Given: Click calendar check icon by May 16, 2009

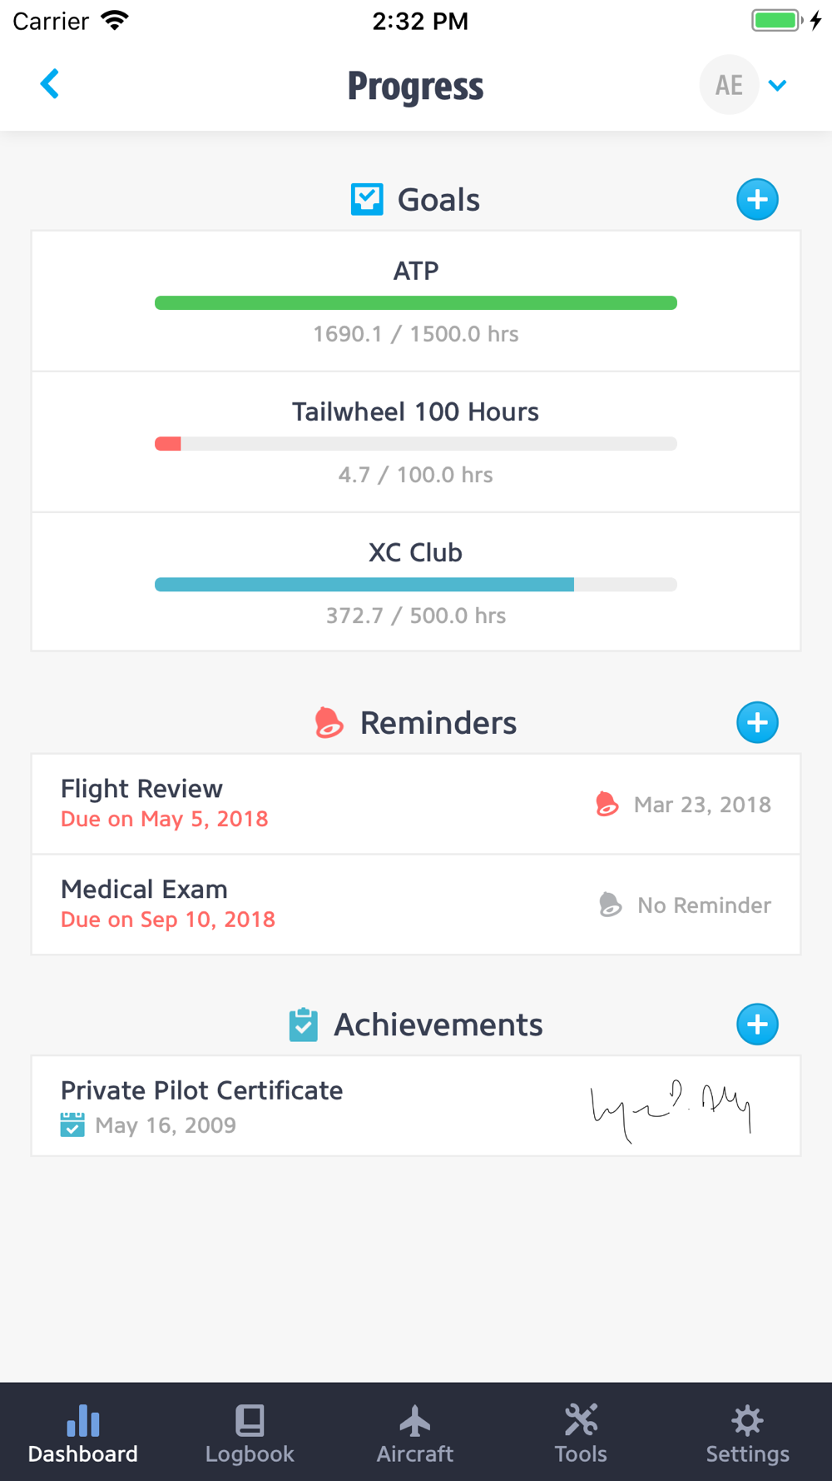Looking at the screenshot, I should click(72, 1125).
